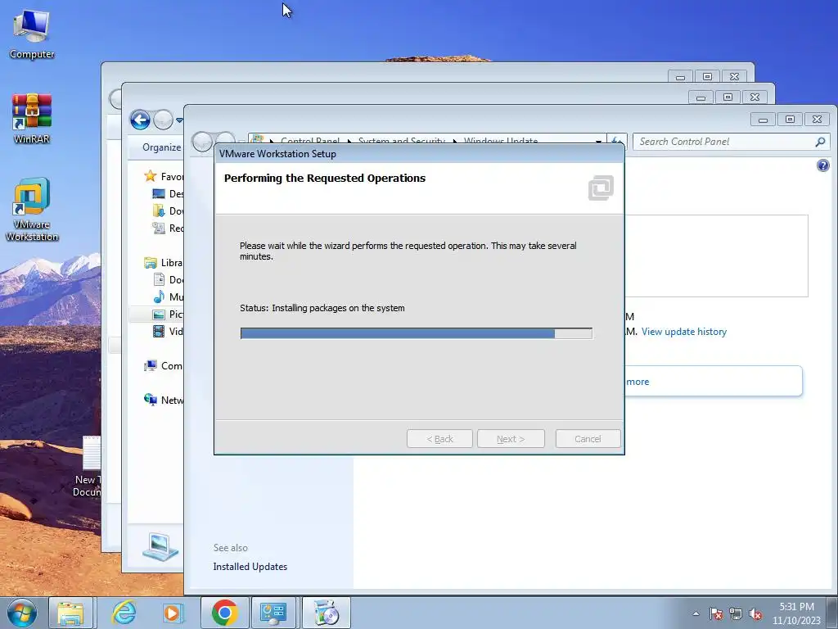The height and width of the screenshot is (629, 838).
Task: Click the disabled Back button in setup
Action: pos(439,439)
